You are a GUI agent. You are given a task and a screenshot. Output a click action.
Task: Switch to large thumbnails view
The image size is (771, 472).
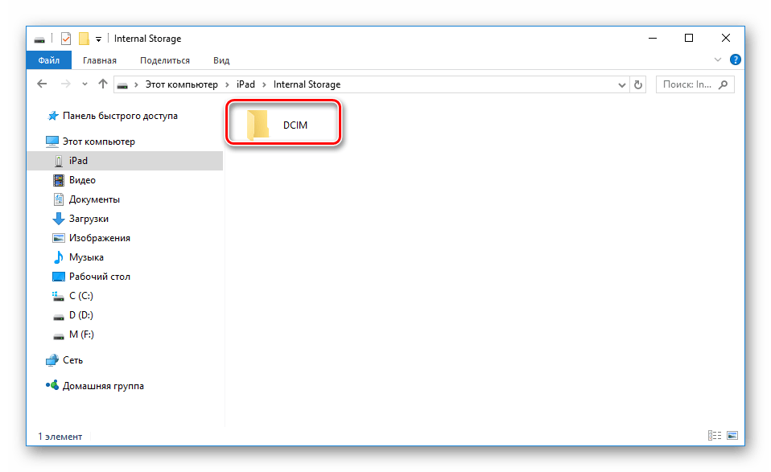click(732, 436)
